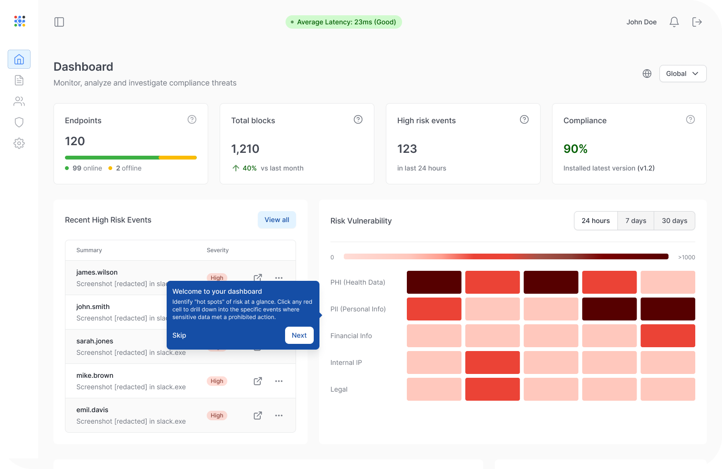Image resolution: width=722 pixels, height=469 pixels.
Task: Click the notifications bell icon
Action: click(x=674, y=22)
